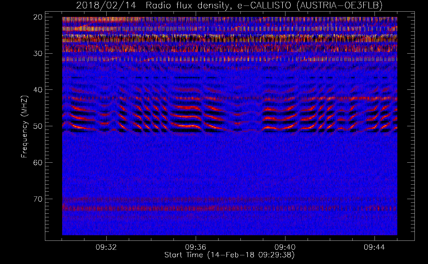Click the Start Time axis label

click(229, 255)
